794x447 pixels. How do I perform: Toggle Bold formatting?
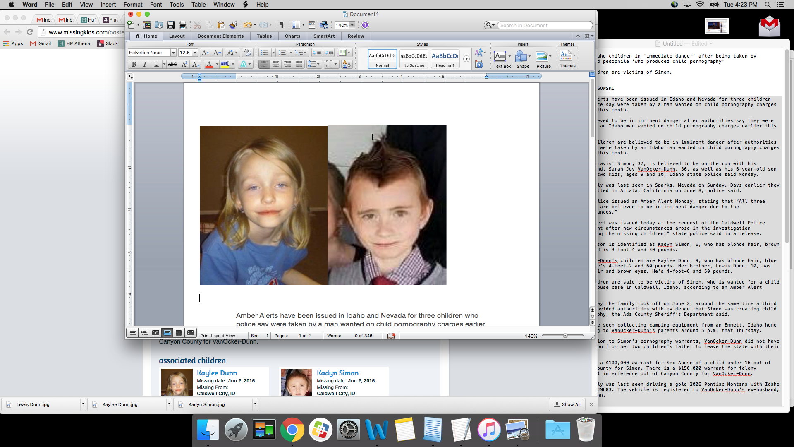click(x=134, y=64)
